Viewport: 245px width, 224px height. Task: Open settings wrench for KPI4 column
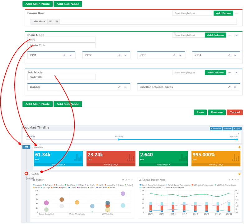click(229, 55)
